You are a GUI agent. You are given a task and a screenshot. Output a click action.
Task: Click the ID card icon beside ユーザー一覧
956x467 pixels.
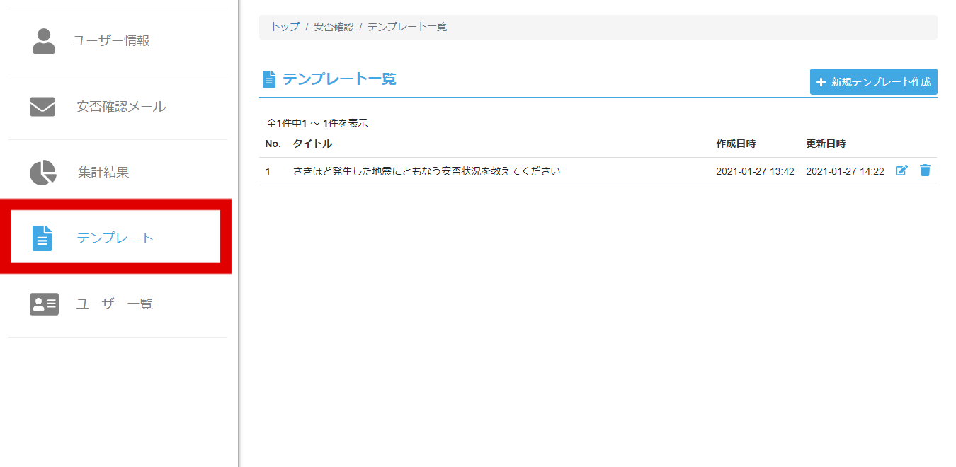(x=44, y=304)
